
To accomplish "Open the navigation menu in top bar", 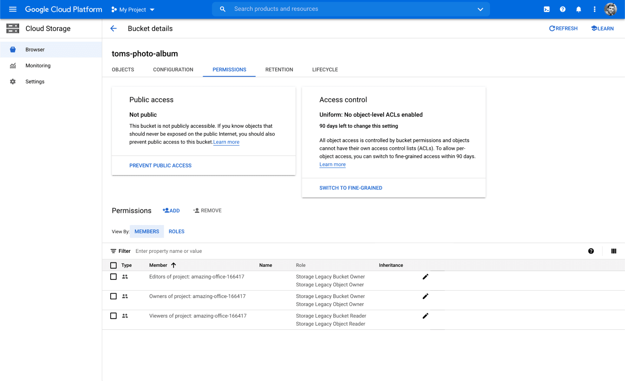I will click(x=13, y=9).
